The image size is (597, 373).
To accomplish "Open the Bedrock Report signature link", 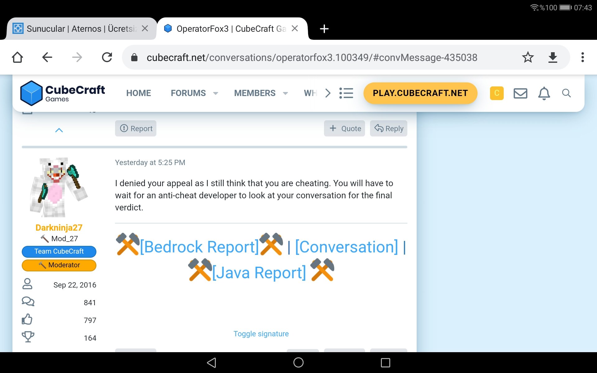I will click(x=199, y=247).
